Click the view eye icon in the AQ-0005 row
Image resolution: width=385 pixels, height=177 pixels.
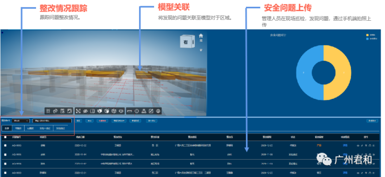(x=358, y=146)
